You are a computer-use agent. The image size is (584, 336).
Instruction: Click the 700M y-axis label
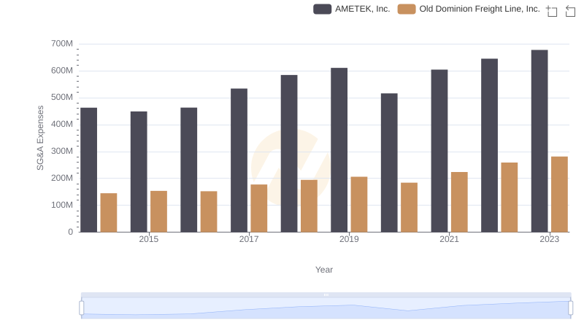click(x=62, y=44)
